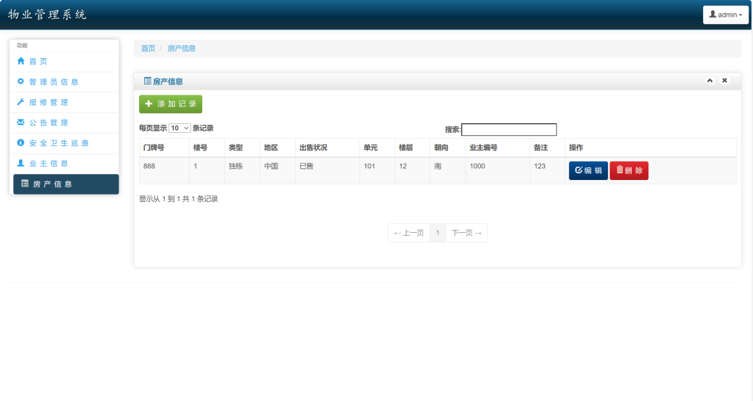The width and height of the screenshot is (753, 401).
Task: Open 业主信息 in the sidebar
Action: tap(65, 164)
